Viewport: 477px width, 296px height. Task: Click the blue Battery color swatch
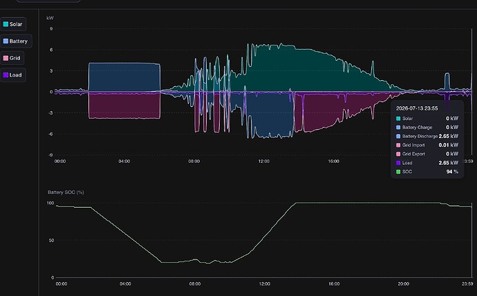[6, 41]
